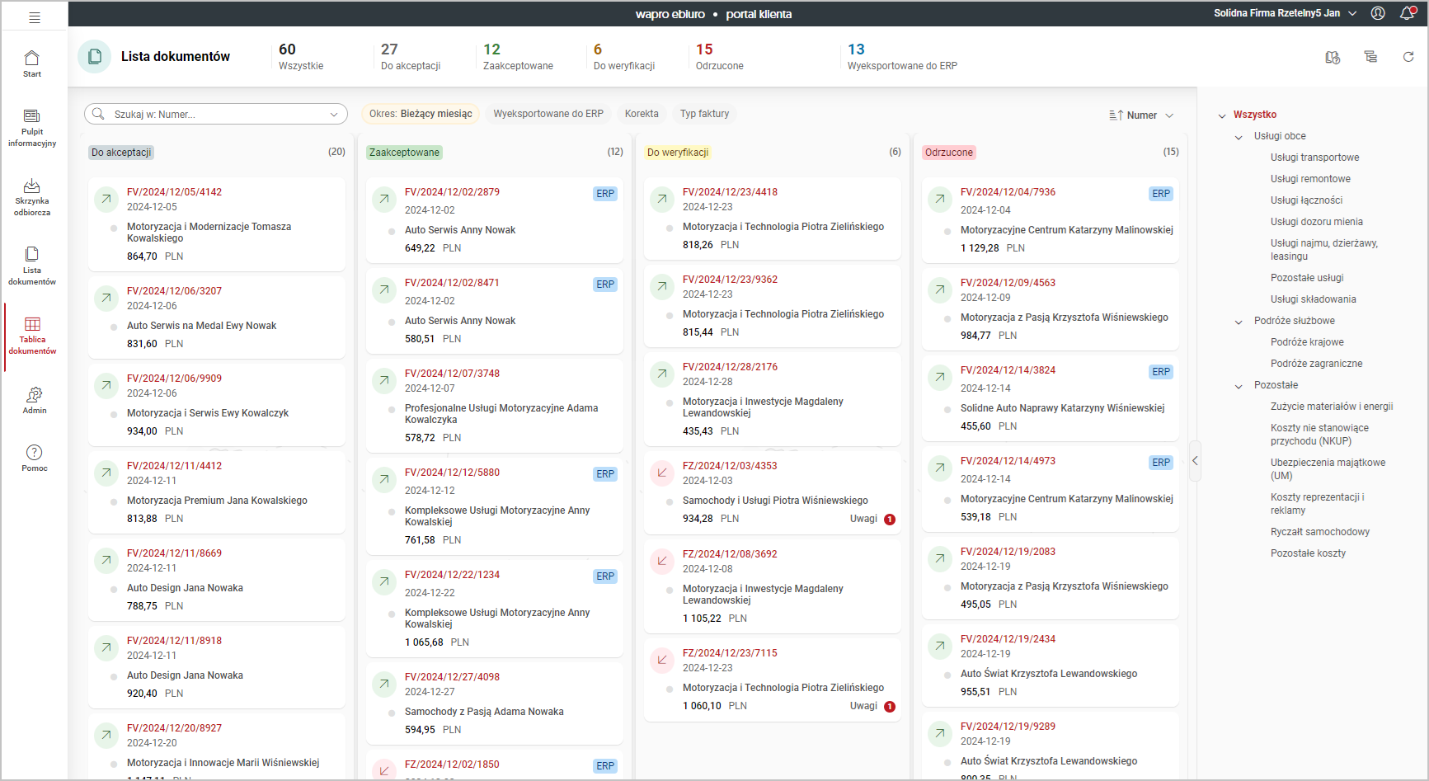Image resolution: width=1429 pixels, height=781 pixels.
Task: Collapse the Wszystko tree node
Action: point(1222,115)
